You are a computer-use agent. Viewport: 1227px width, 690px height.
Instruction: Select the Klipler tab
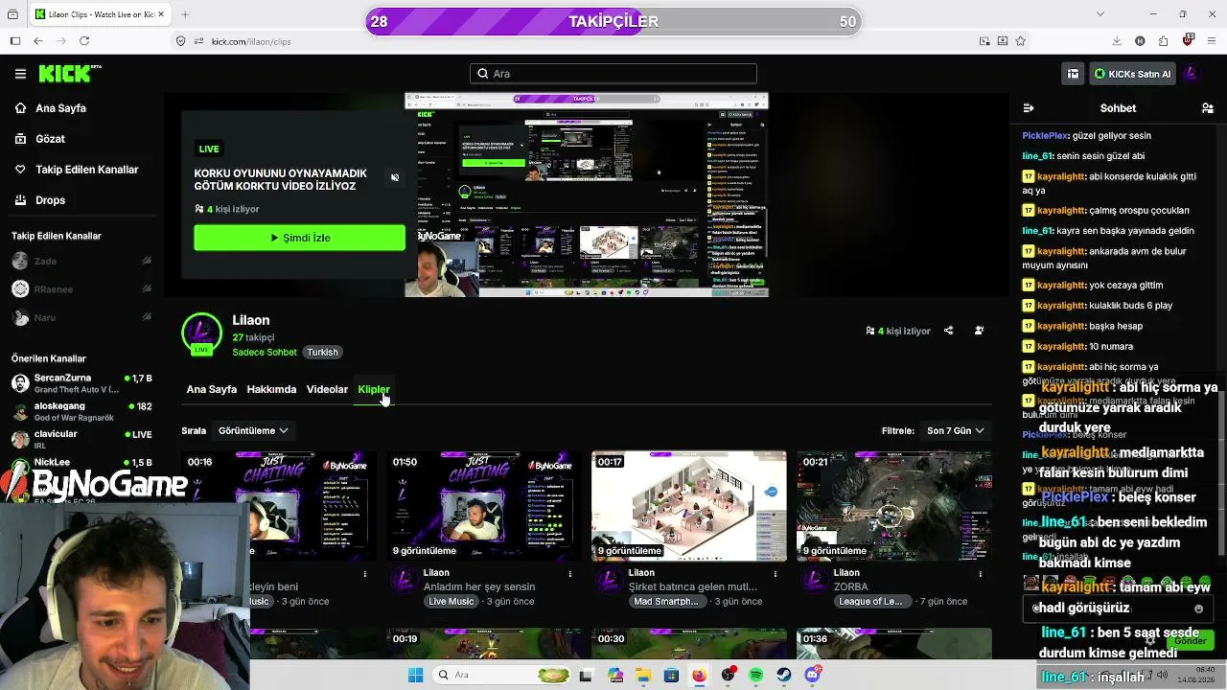coord(373,390)
